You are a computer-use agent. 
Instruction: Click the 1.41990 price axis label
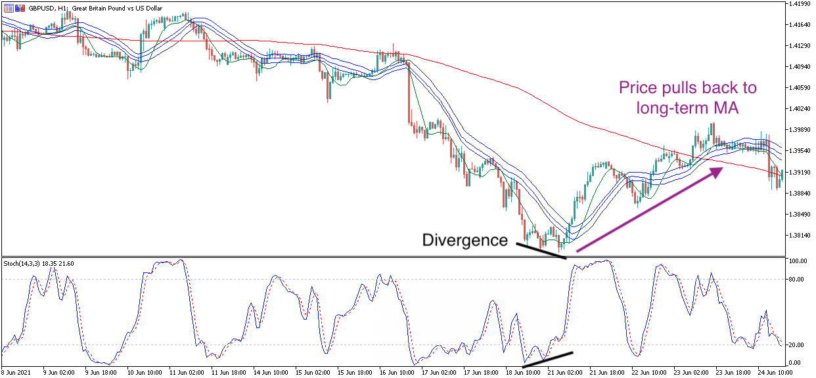coord(798,4)
